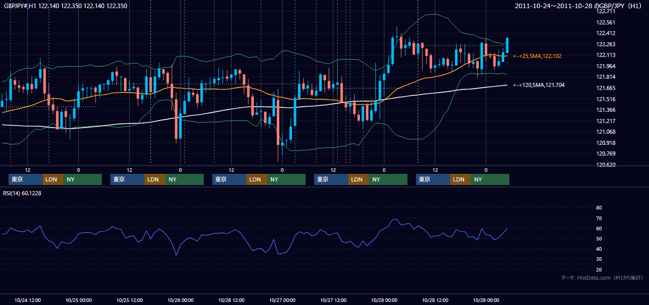Click the leftmost LDN session box

(x=53, y=179)
